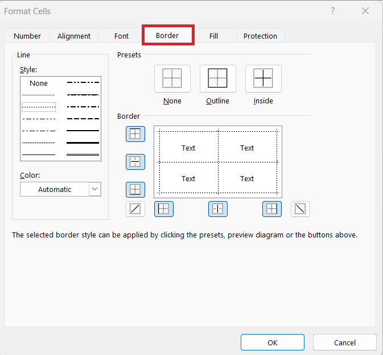Open the Color dropdown arrow
Screen dimensions: 383x355
click(x=95, y=189)
